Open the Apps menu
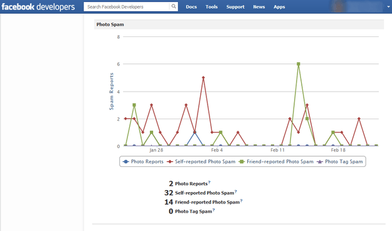The image size is (392, 231). (279, 7)
